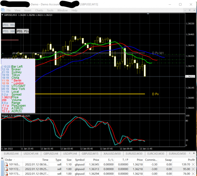The image size is (197, 176).
Task: Switch to USDJPY,H4 chart tab
Action: pos(70,154)
